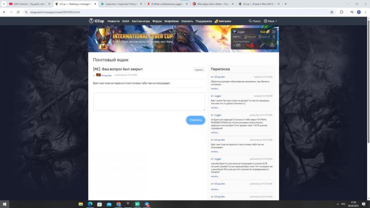This screenshot has height=208, width=370.
Task: Open the Windows Start menu
Action: pos(4,204)
